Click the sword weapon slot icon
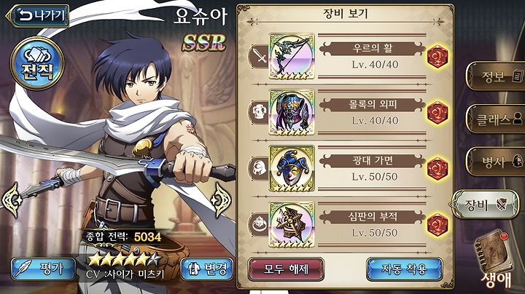The width and height of the screenshot is (525, 294). click(x=260, y=57)
